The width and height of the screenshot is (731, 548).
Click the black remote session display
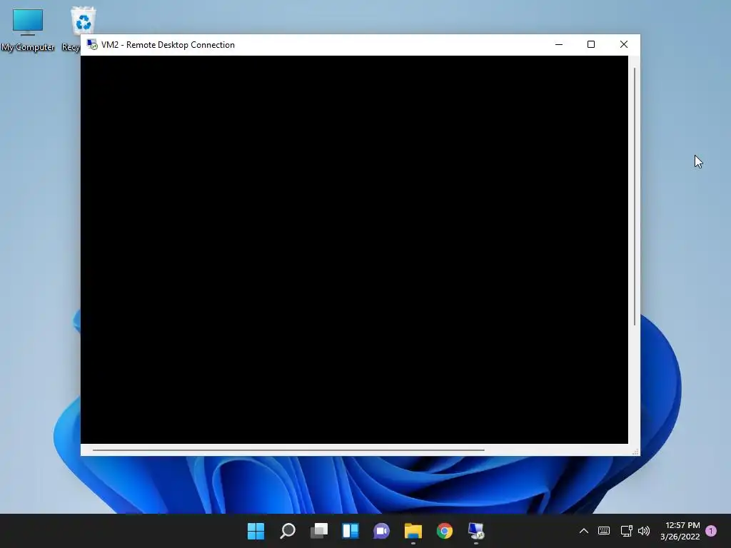point(354,250)
